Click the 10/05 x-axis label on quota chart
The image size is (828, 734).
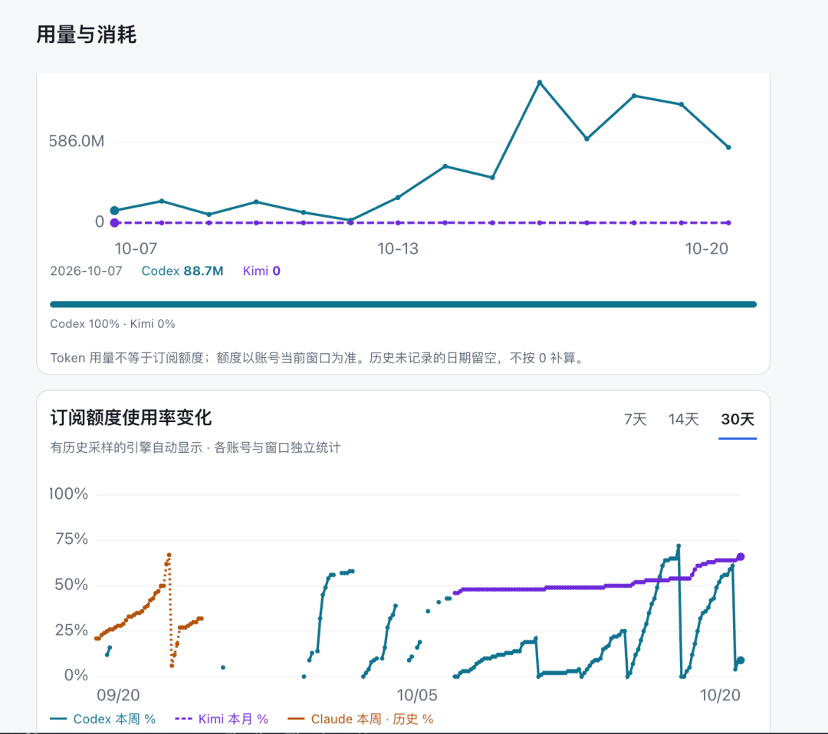tap(417, 695)
